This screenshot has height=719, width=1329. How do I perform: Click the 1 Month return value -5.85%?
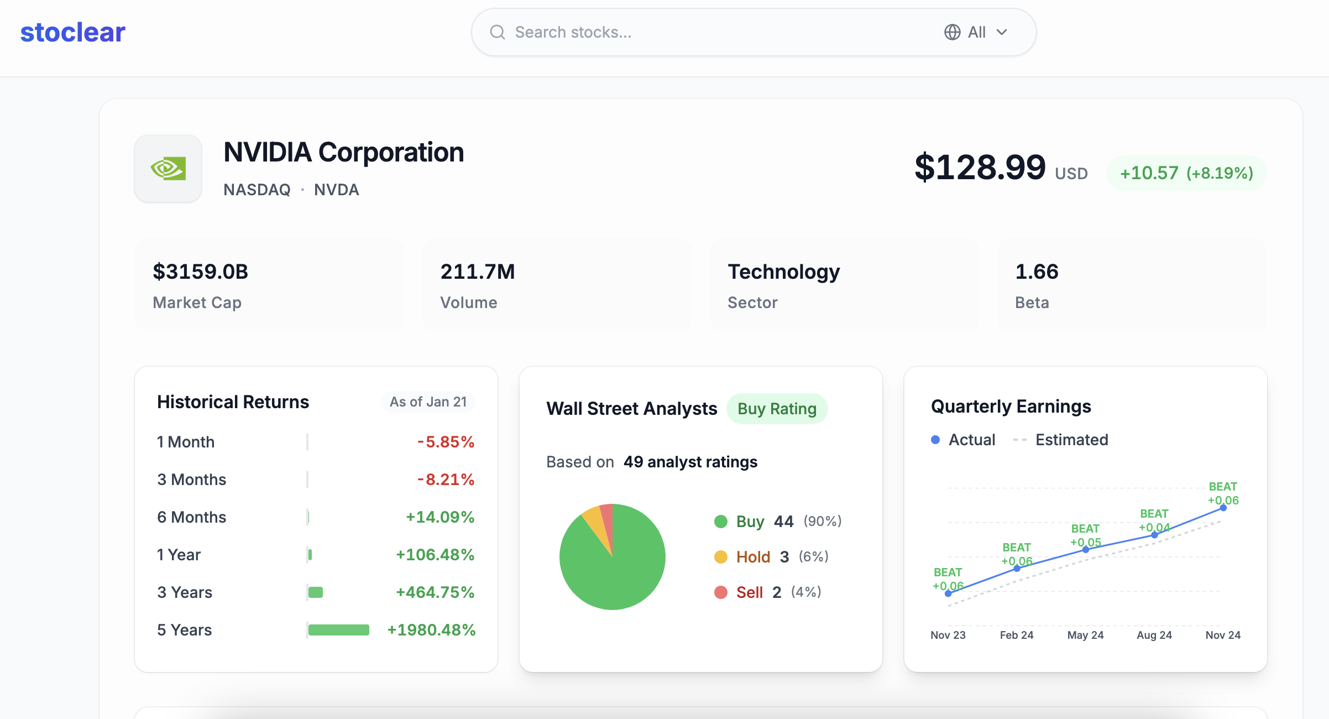446,442
